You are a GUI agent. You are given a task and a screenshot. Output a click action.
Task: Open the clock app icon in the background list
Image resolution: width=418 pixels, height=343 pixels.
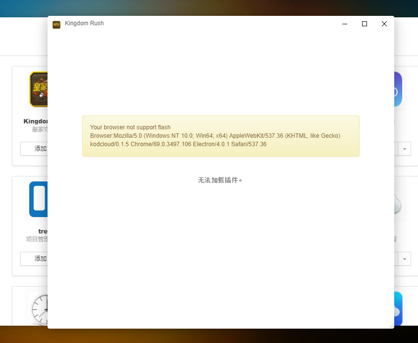coord(40,309)
